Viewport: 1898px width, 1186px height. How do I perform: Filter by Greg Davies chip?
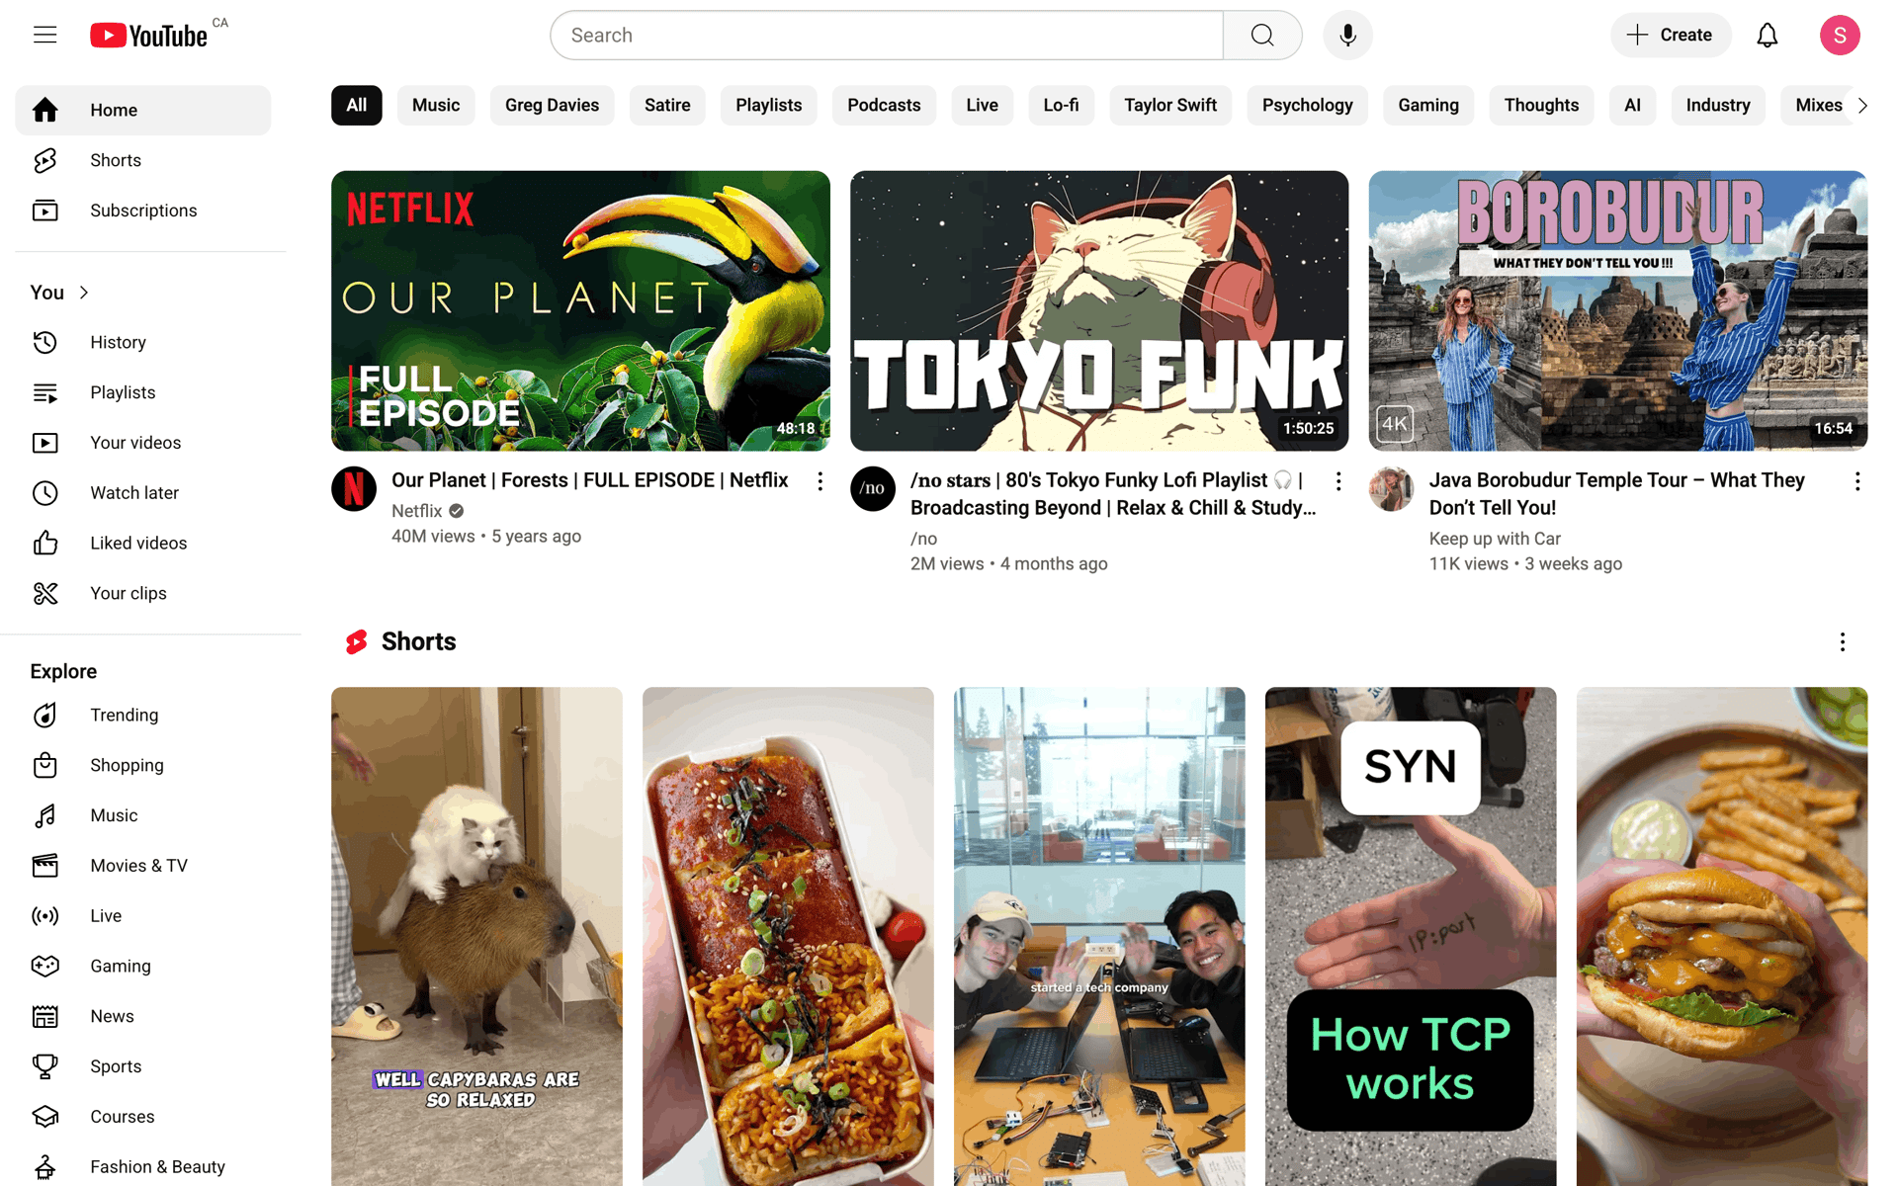[x=552, y=106]
